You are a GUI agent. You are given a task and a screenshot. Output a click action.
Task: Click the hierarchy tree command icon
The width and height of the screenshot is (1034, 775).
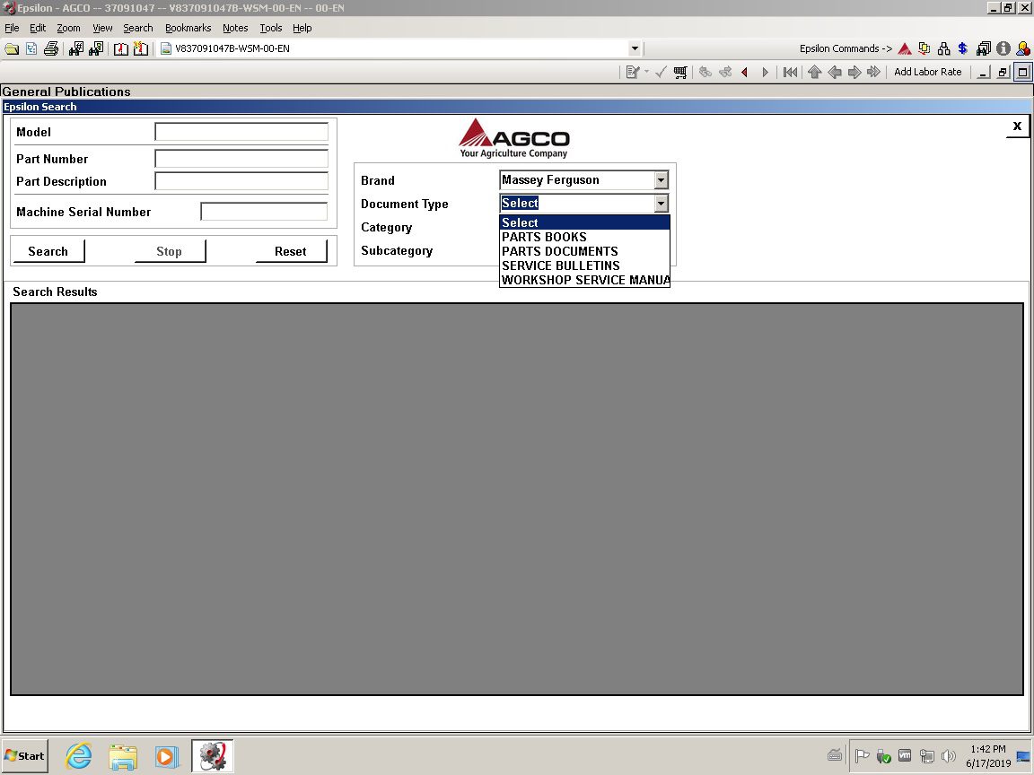943,48
